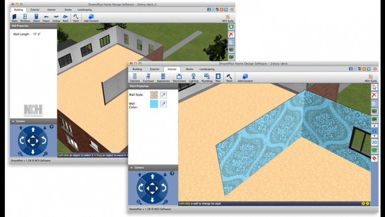This screenshot has height=217, width=385.
Task: Move camera forward in front window
Action: point(153,176)
